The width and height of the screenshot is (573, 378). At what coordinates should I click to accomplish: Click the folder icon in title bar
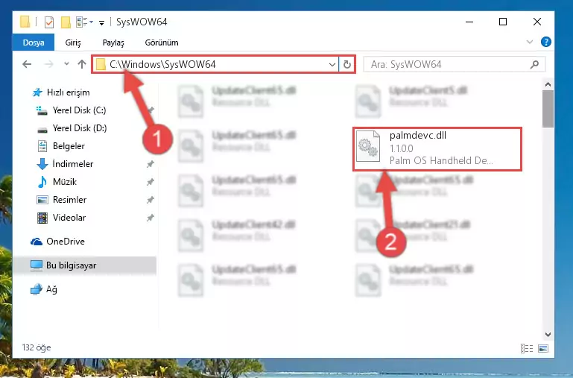(25, 22)
